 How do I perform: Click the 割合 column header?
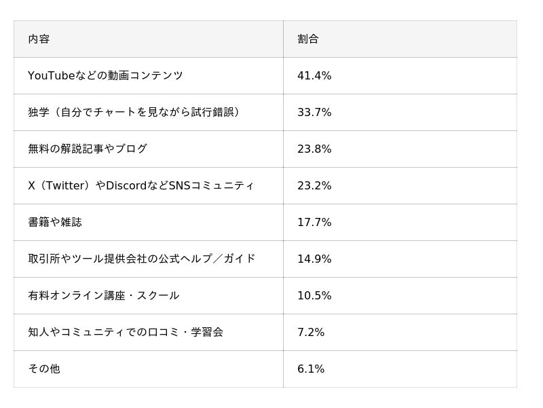pyautogui.click(x=308, y=39)
